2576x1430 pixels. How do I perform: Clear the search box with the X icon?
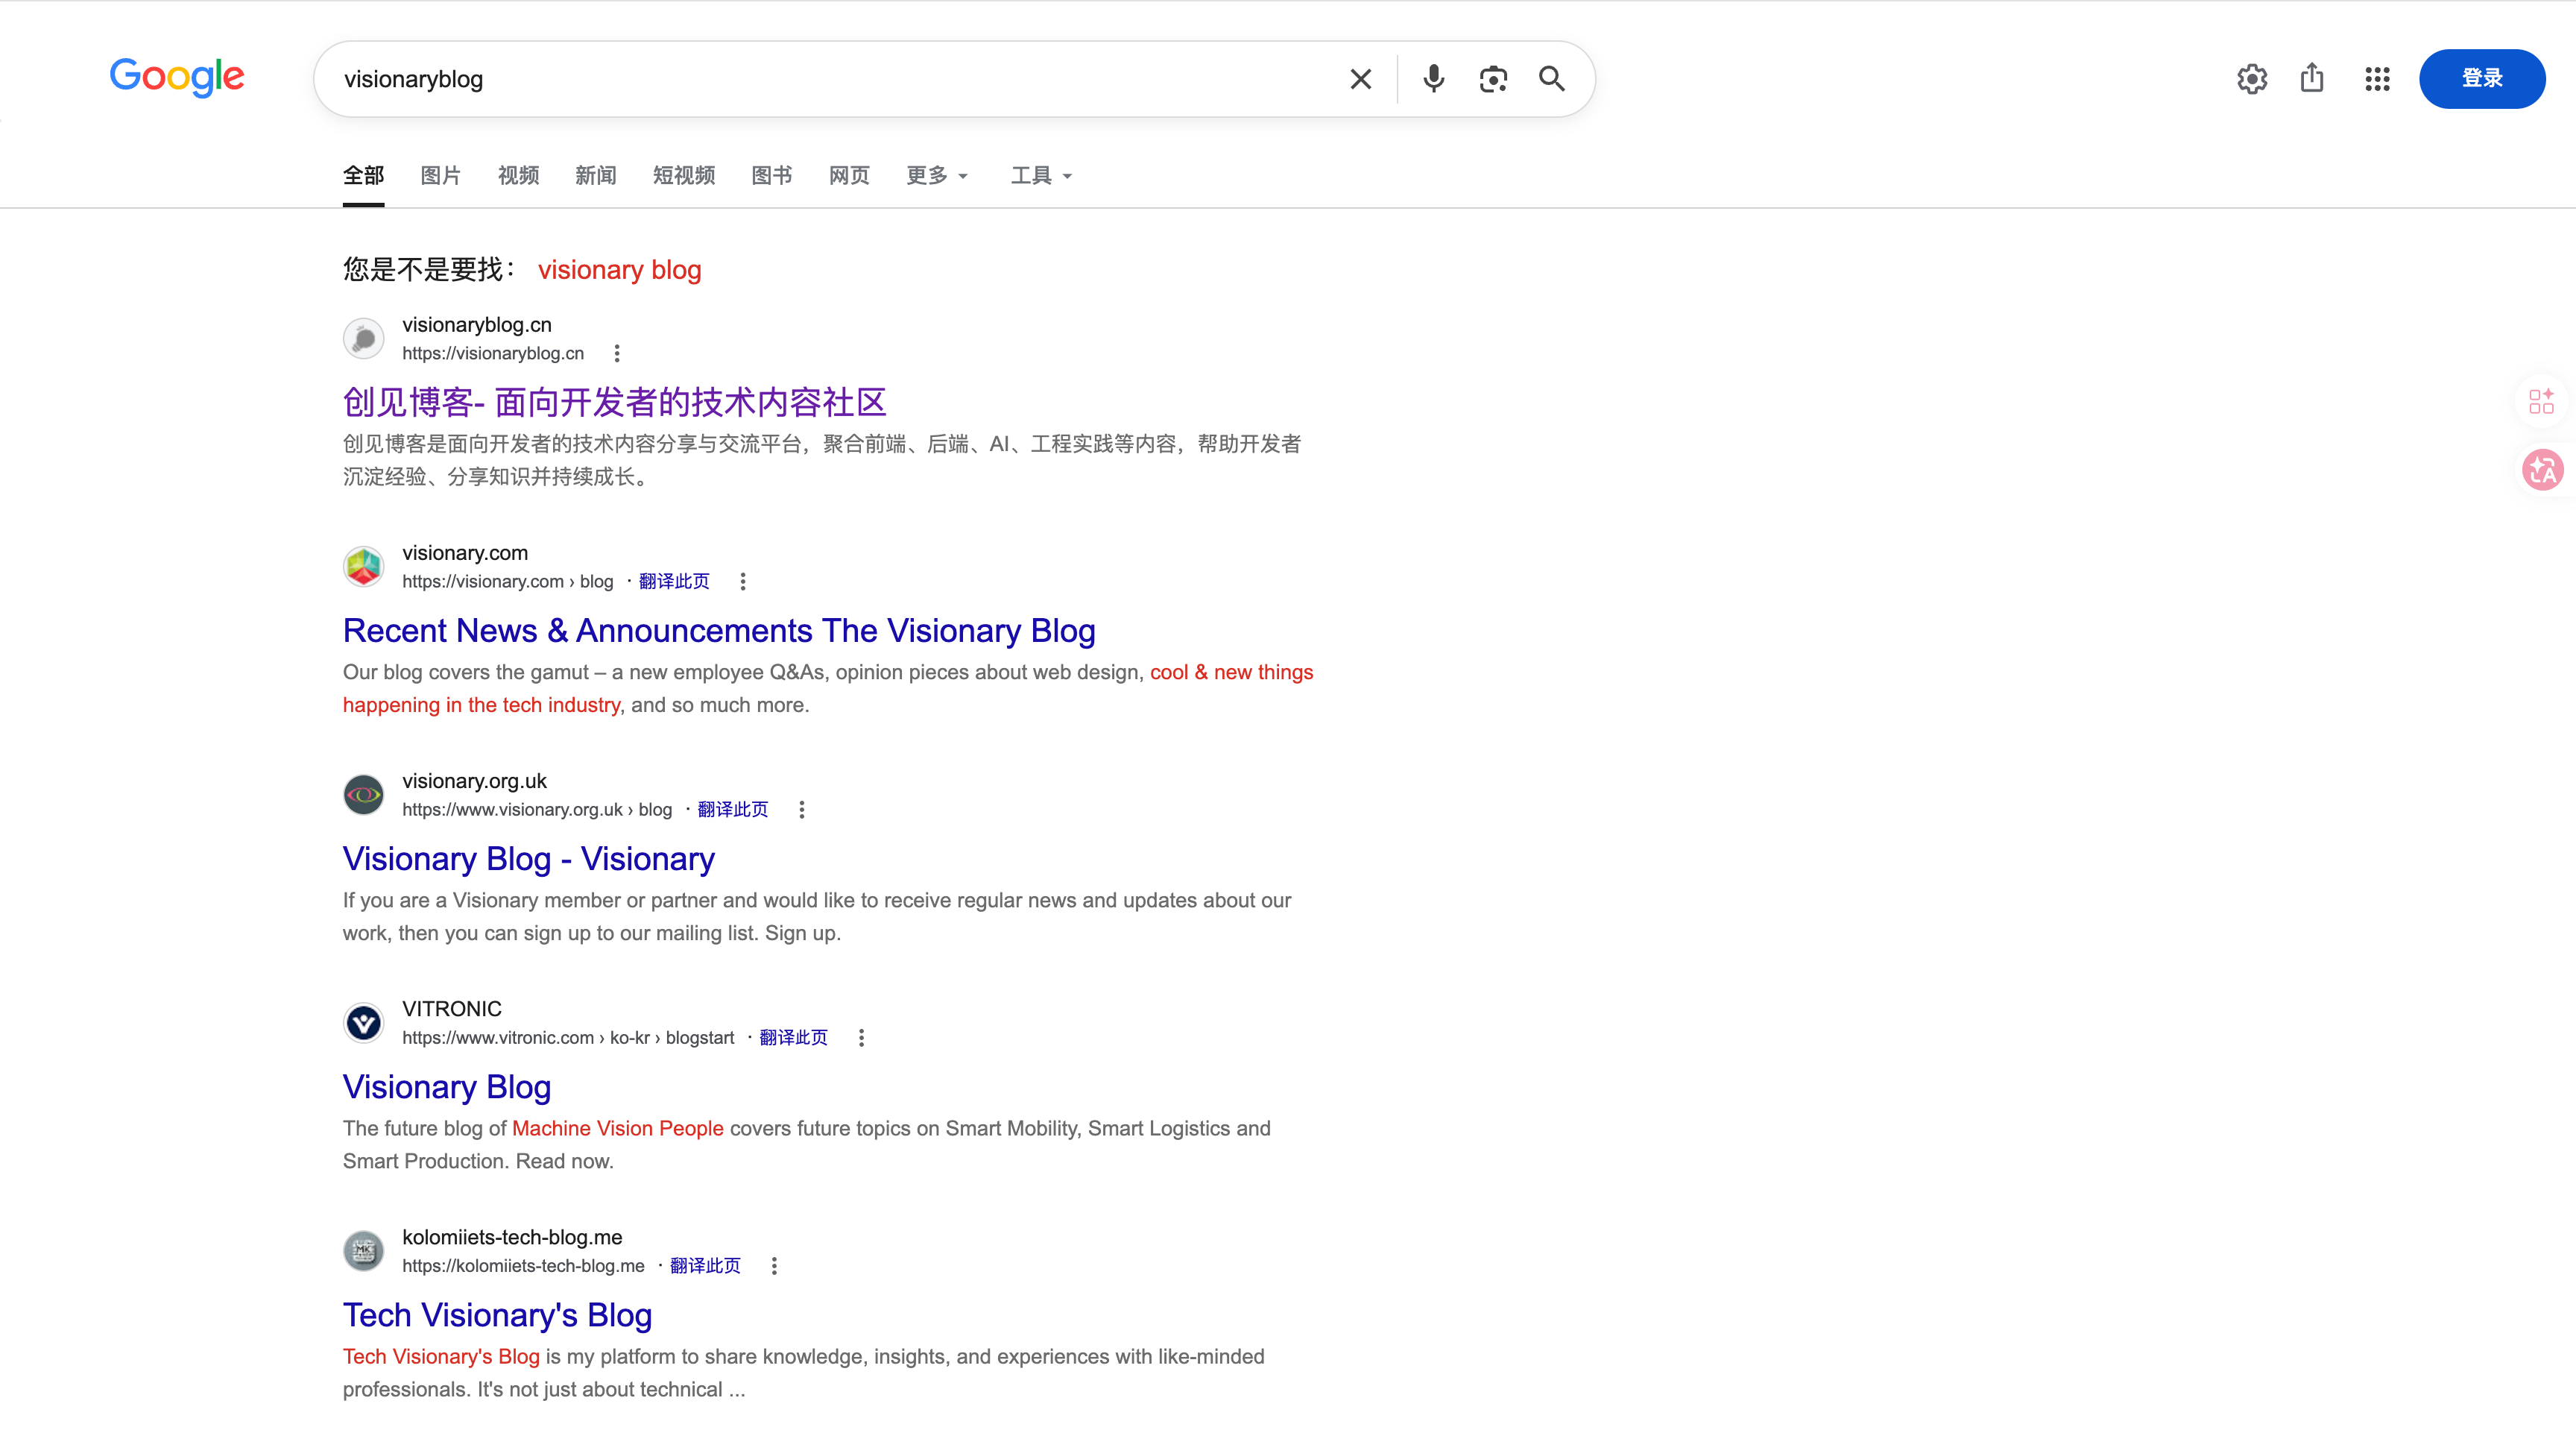[1360, 79]
